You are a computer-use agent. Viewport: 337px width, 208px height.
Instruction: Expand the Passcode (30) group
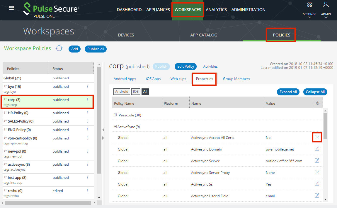(115, 115)
